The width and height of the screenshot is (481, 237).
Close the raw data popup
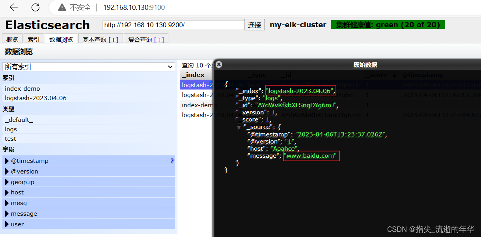[x=219, y=64]
